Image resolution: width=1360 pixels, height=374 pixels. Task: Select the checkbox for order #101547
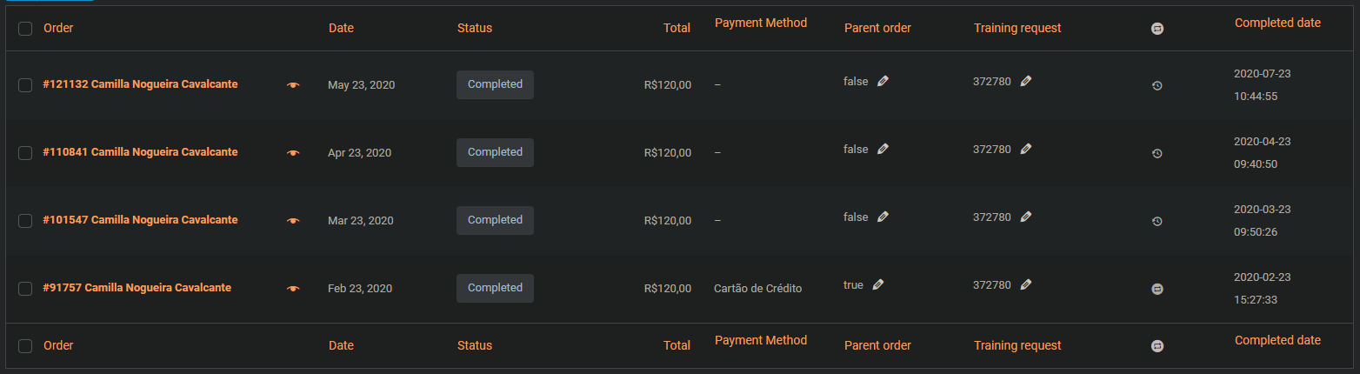pos(25,221)
